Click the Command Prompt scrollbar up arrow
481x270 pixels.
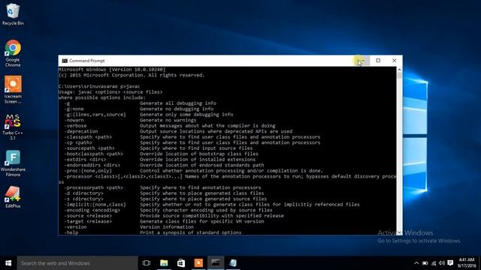(x=399, y=70)
